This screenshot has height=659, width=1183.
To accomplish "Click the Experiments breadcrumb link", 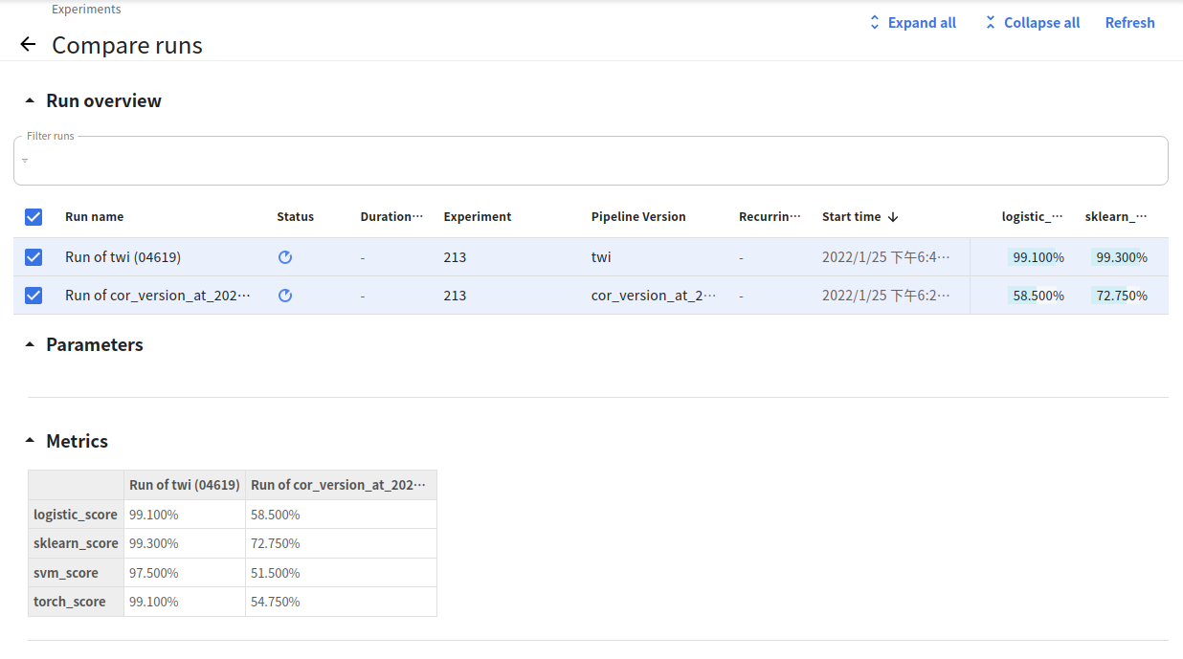I will click(x=86, y=10).
